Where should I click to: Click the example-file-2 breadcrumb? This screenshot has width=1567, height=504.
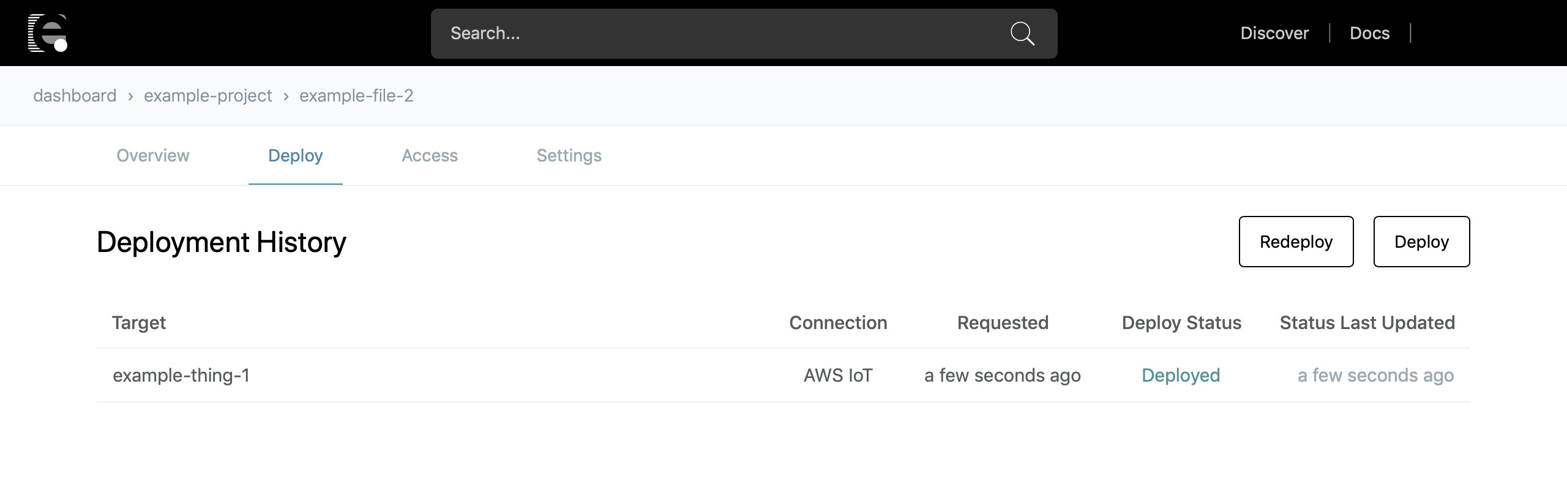tap(356, 95)
